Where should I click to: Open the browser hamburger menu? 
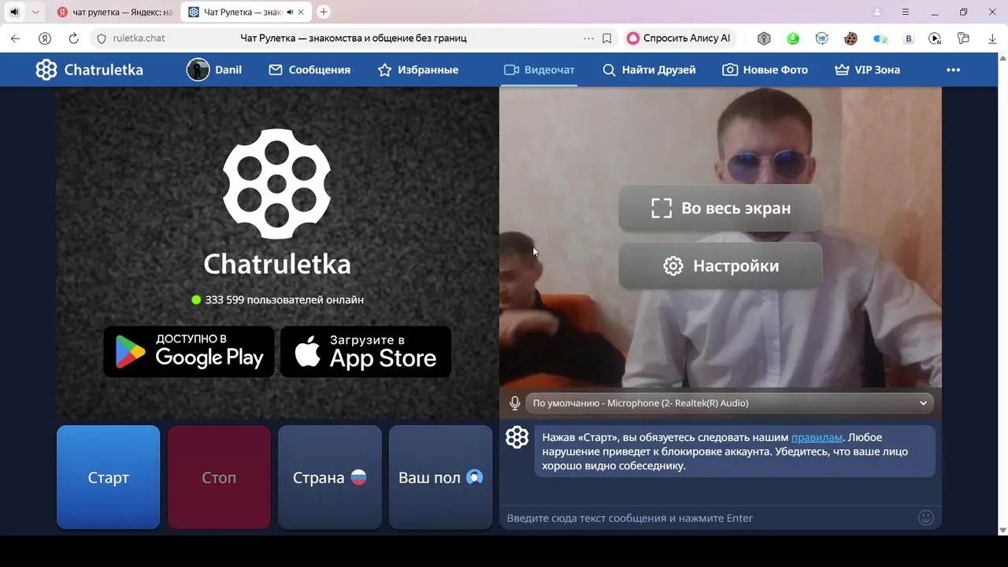[x=906, y=12]
